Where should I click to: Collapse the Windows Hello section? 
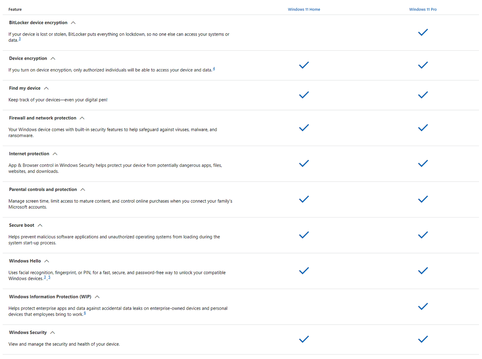[x=47, y=261]
